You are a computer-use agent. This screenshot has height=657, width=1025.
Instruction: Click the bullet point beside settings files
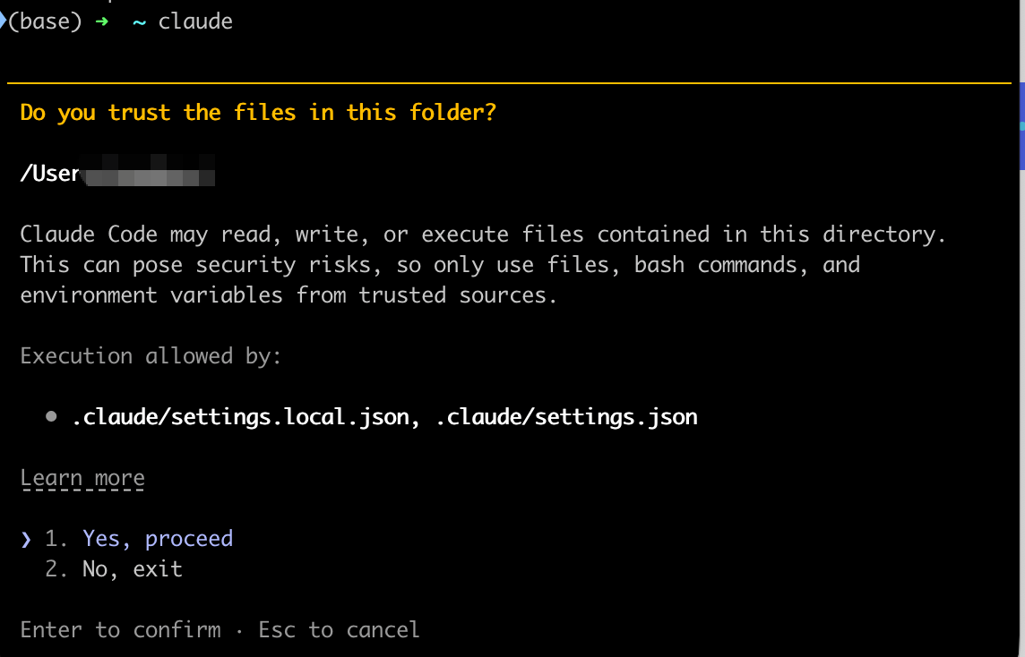(51, 414)
